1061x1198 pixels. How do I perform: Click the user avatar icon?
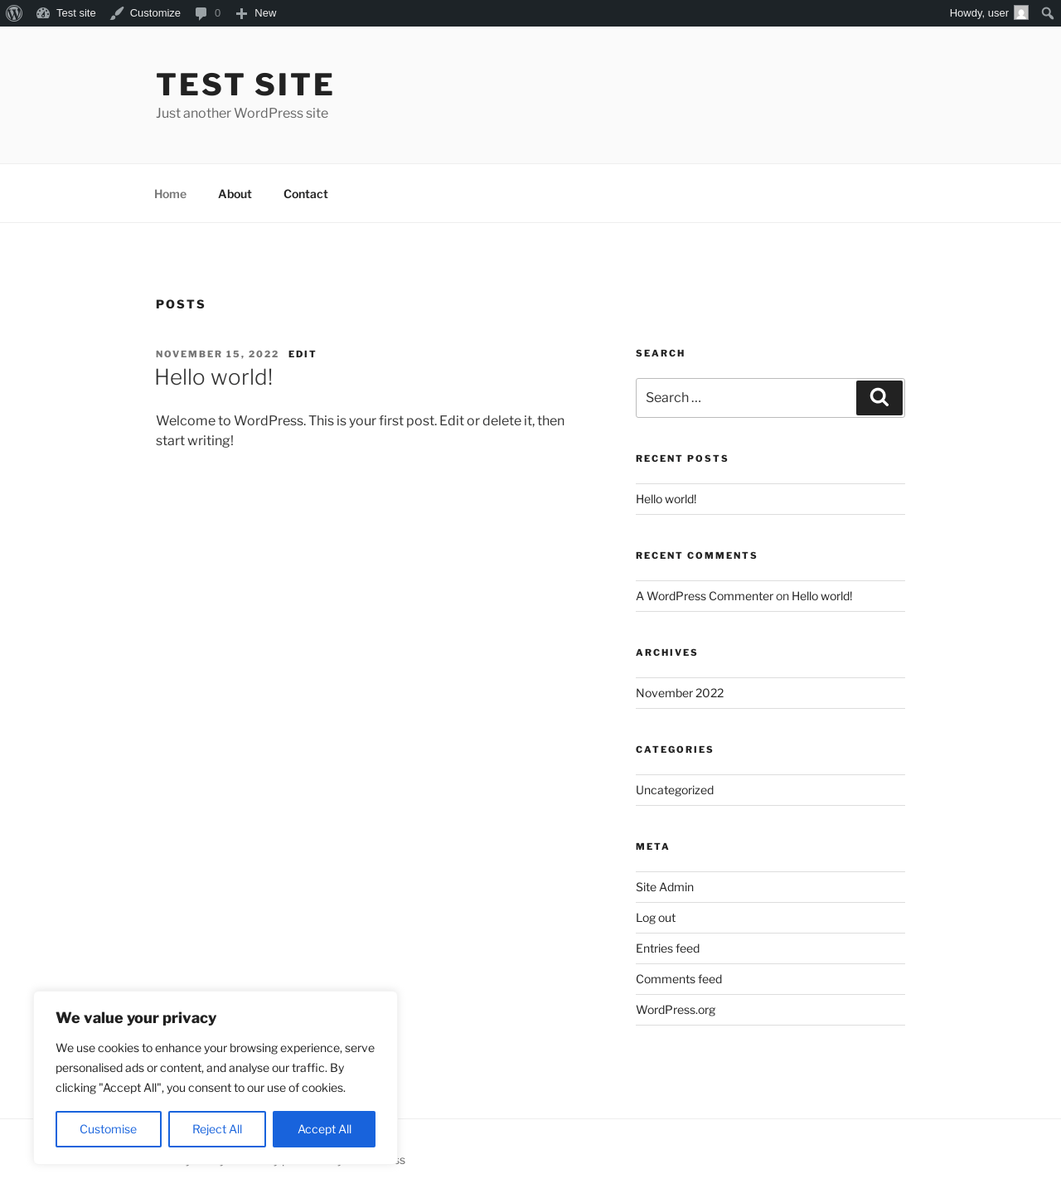point(1021,13)
